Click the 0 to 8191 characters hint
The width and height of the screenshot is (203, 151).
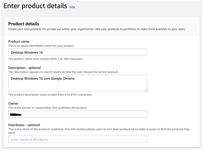(50, 95)
